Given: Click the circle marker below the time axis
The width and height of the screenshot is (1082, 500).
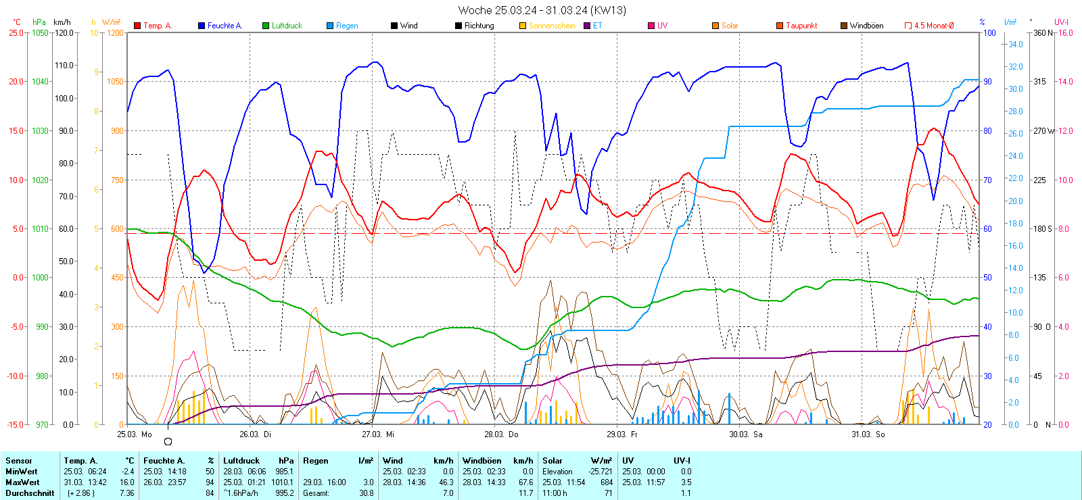Looking at the screenshot, I should coord(168,442).
